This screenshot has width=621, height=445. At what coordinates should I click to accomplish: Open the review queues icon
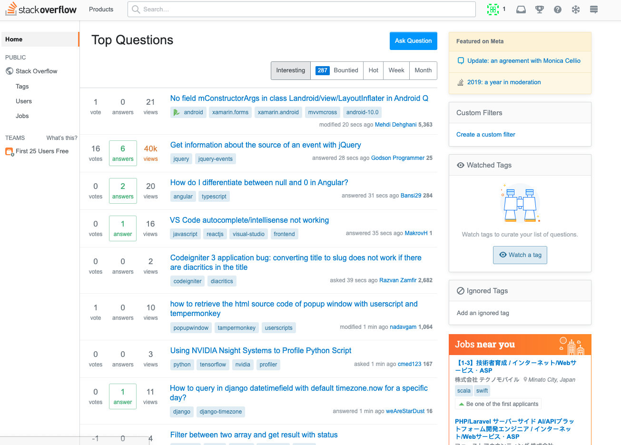(x=576, y=10)
